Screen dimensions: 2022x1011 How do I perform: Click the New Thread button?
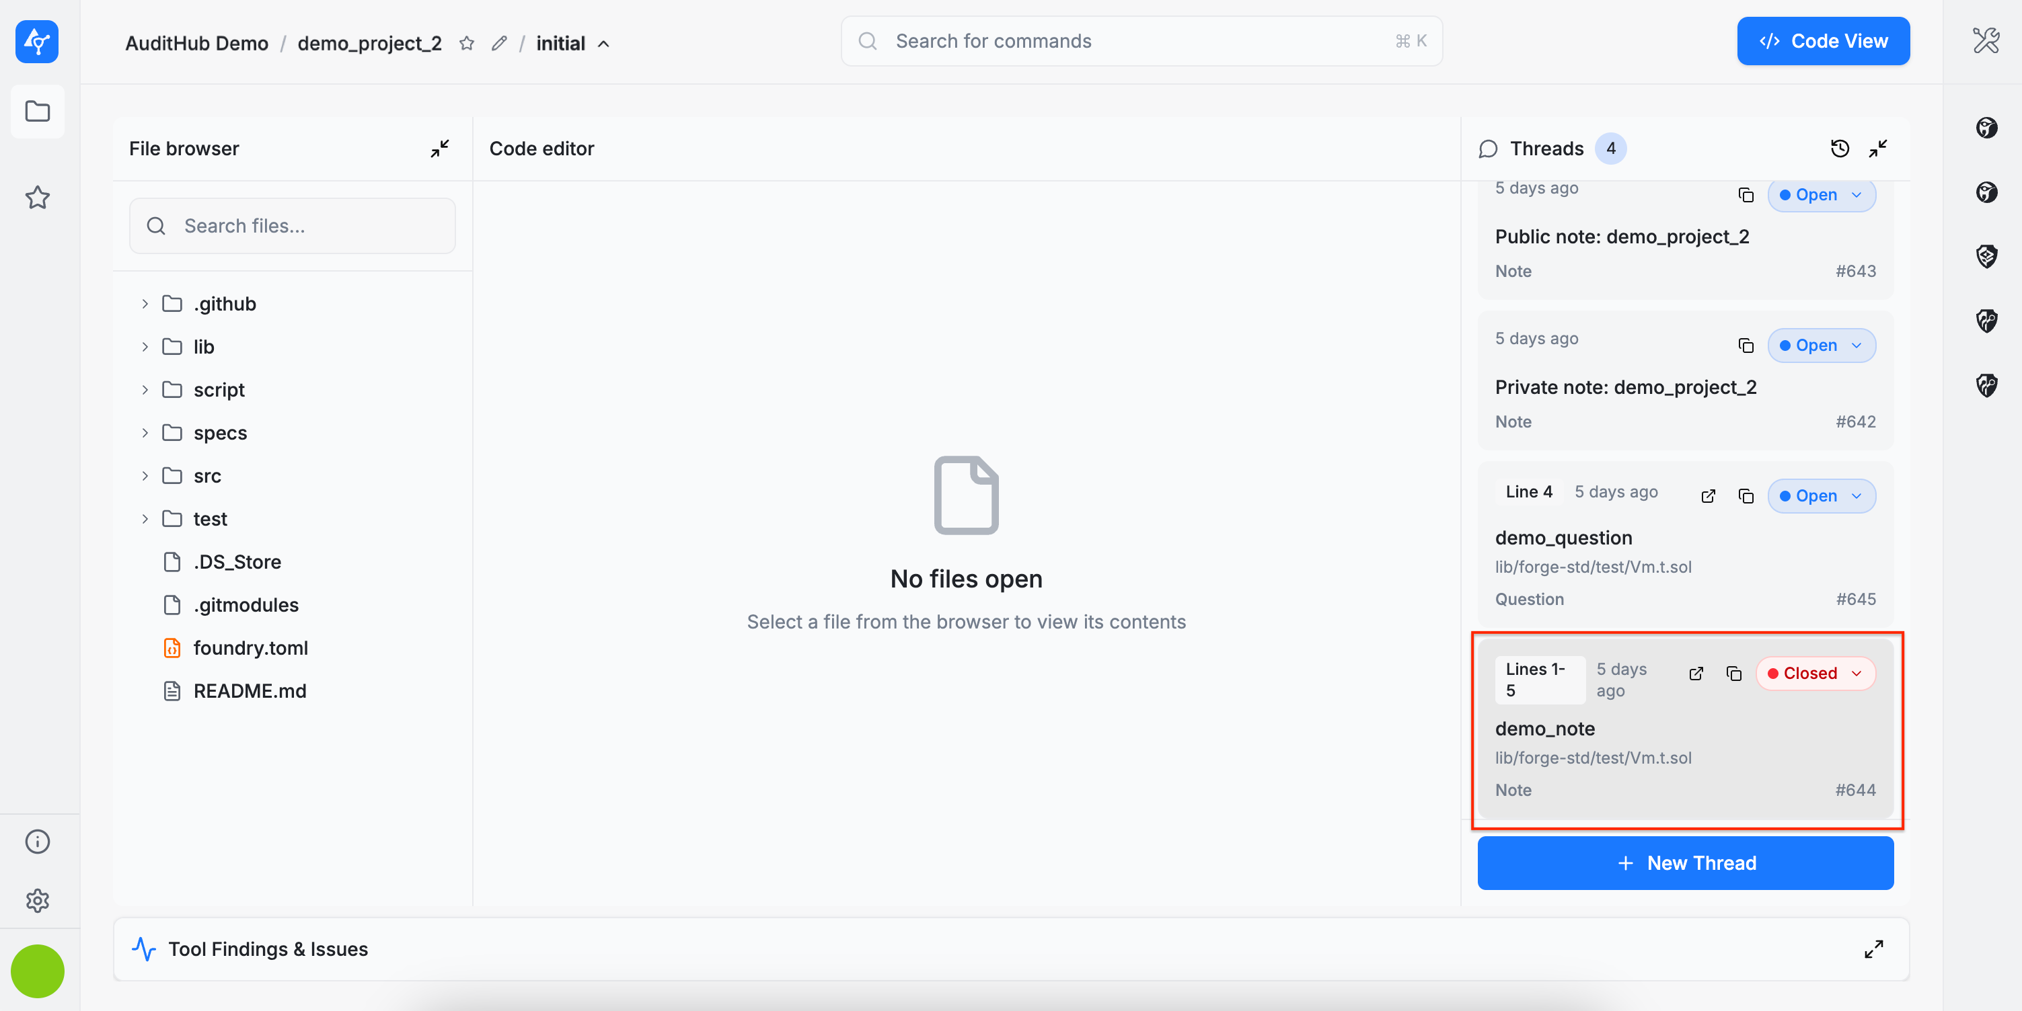click(1685, 862)
